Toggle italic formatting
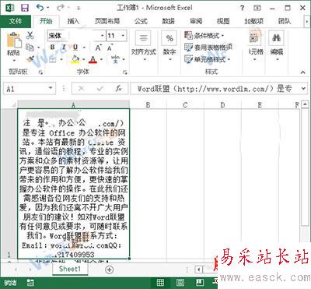Screen dimensions: 311x289 64,48
